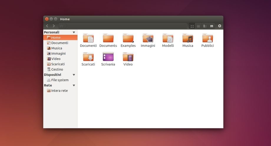Open Intera rete in the sidebar
271x146 pixels.
click(59, 90)
